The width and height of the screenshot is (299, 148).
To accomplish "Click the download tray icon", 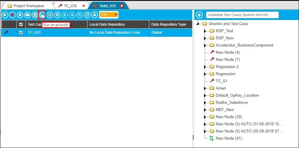I will point(94,15).
